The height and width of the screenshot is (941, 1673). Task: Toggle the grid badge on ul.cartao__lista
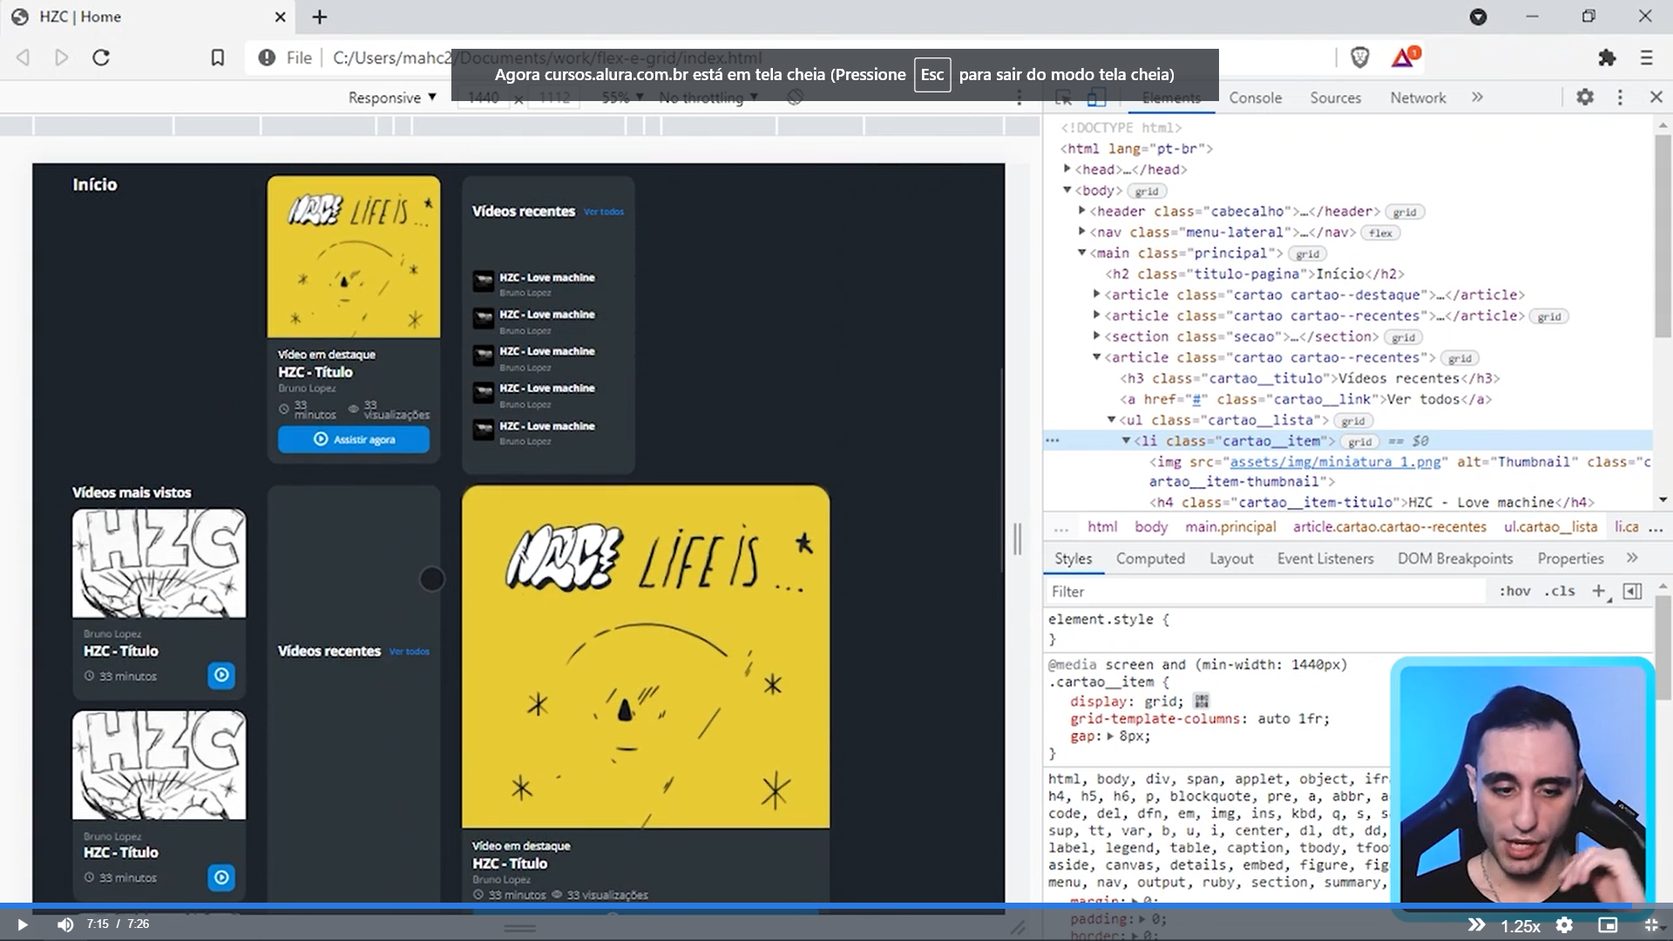click(x=1353, y=421)
